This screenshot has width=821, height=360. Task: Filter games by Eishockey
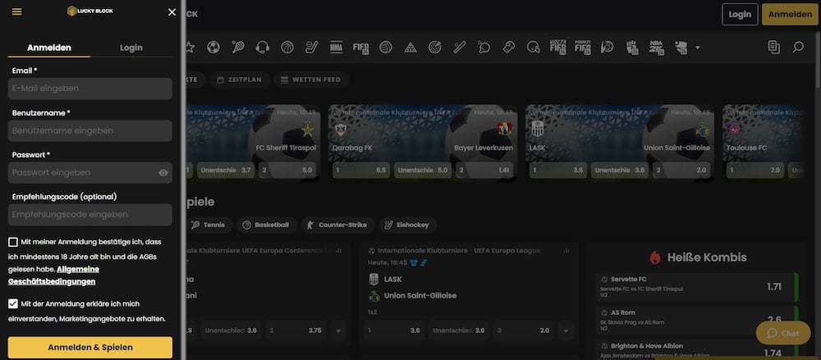tap(408, 225)
